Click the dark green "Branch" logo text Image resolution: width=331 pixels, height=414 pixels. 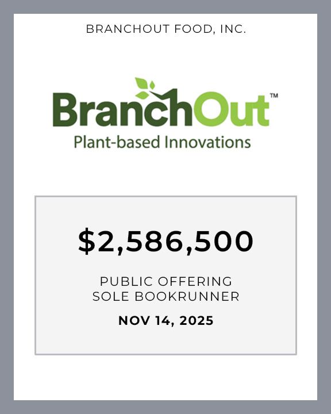123,109
